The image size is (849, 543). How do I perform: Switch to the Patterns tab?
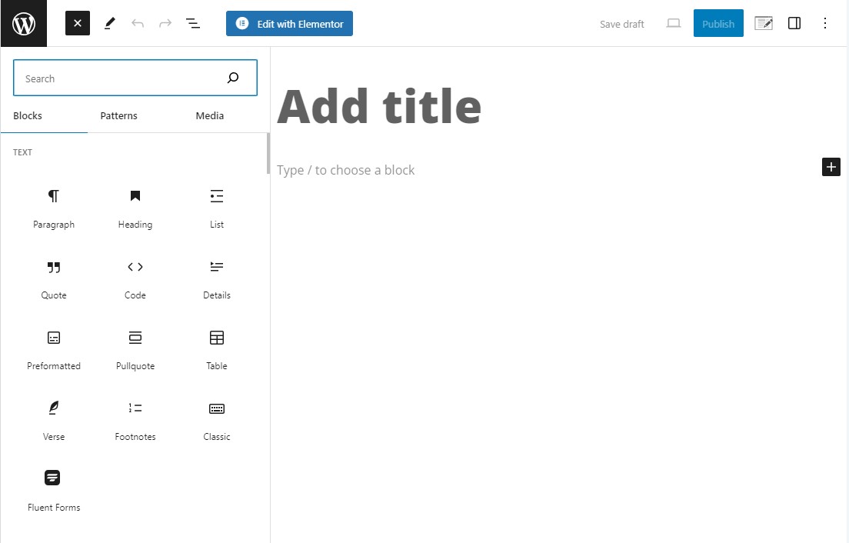(118, 116)
